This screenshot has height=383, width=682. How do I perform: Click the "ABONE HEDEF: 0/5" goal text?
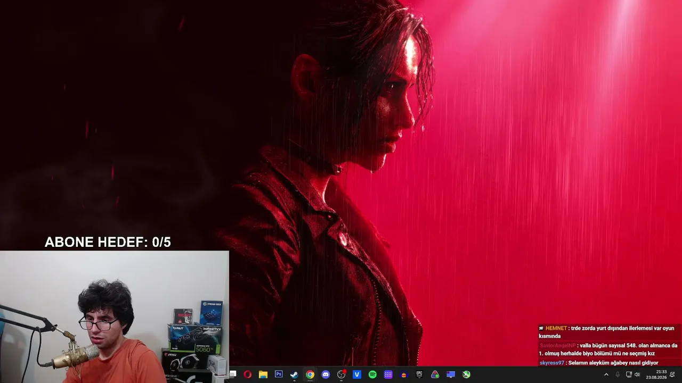(x=108, y=242)
